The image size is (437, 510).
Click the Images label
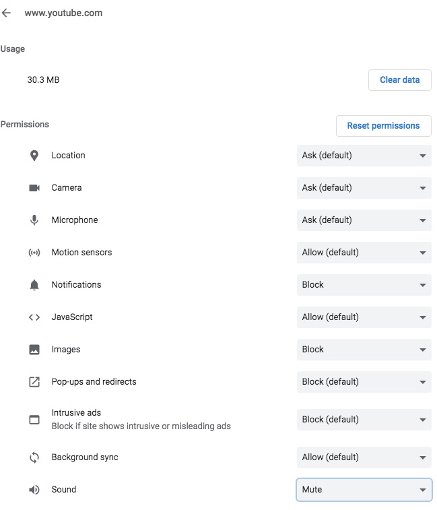pos(66,350)
